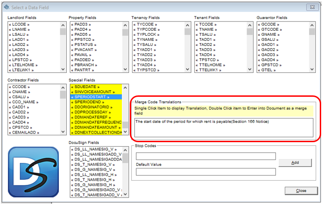This screenshot has width=323, height=205.
Task: Click the DocuSign logo image
Action: point(34,172)
